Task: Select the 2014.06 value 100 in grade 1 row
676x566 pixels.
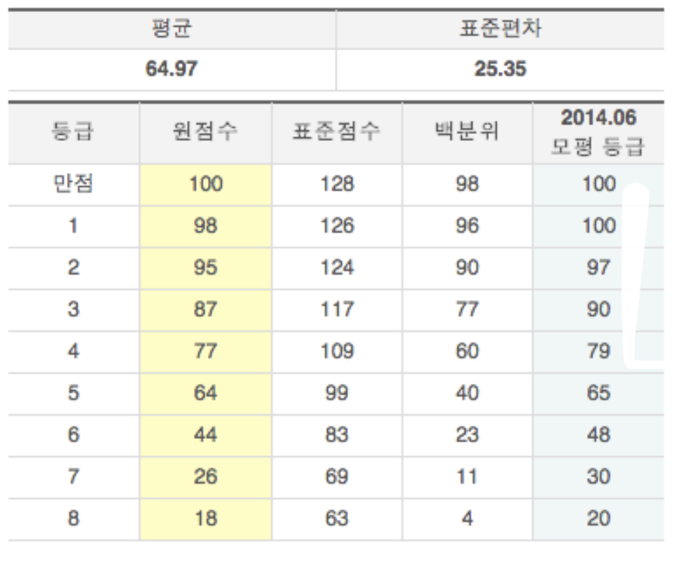Action: coord(599,226)
